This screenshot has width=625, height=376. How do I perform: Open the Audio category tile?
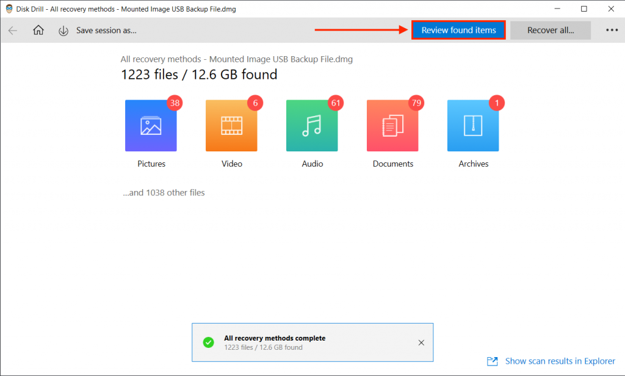tap(312, 126)
